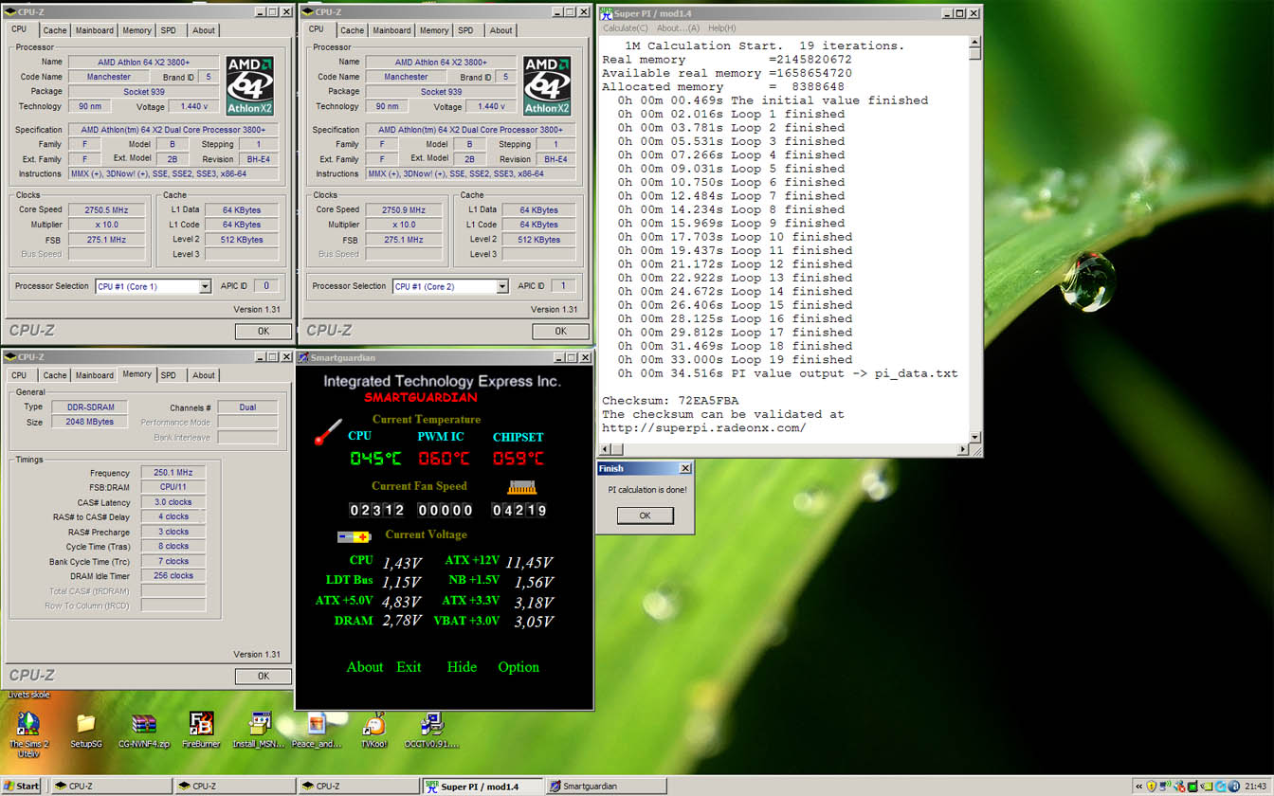Click the superpi.radeonx.com URL text
The width and height of the screenshot is (1274, 796).
tap(704, 428)
